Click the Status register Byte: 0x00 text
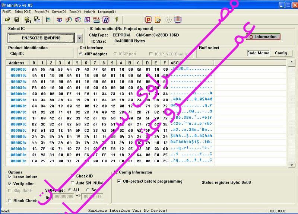This screenshot has width=298, height=214. pyautogui.click(x=226, y=182)
